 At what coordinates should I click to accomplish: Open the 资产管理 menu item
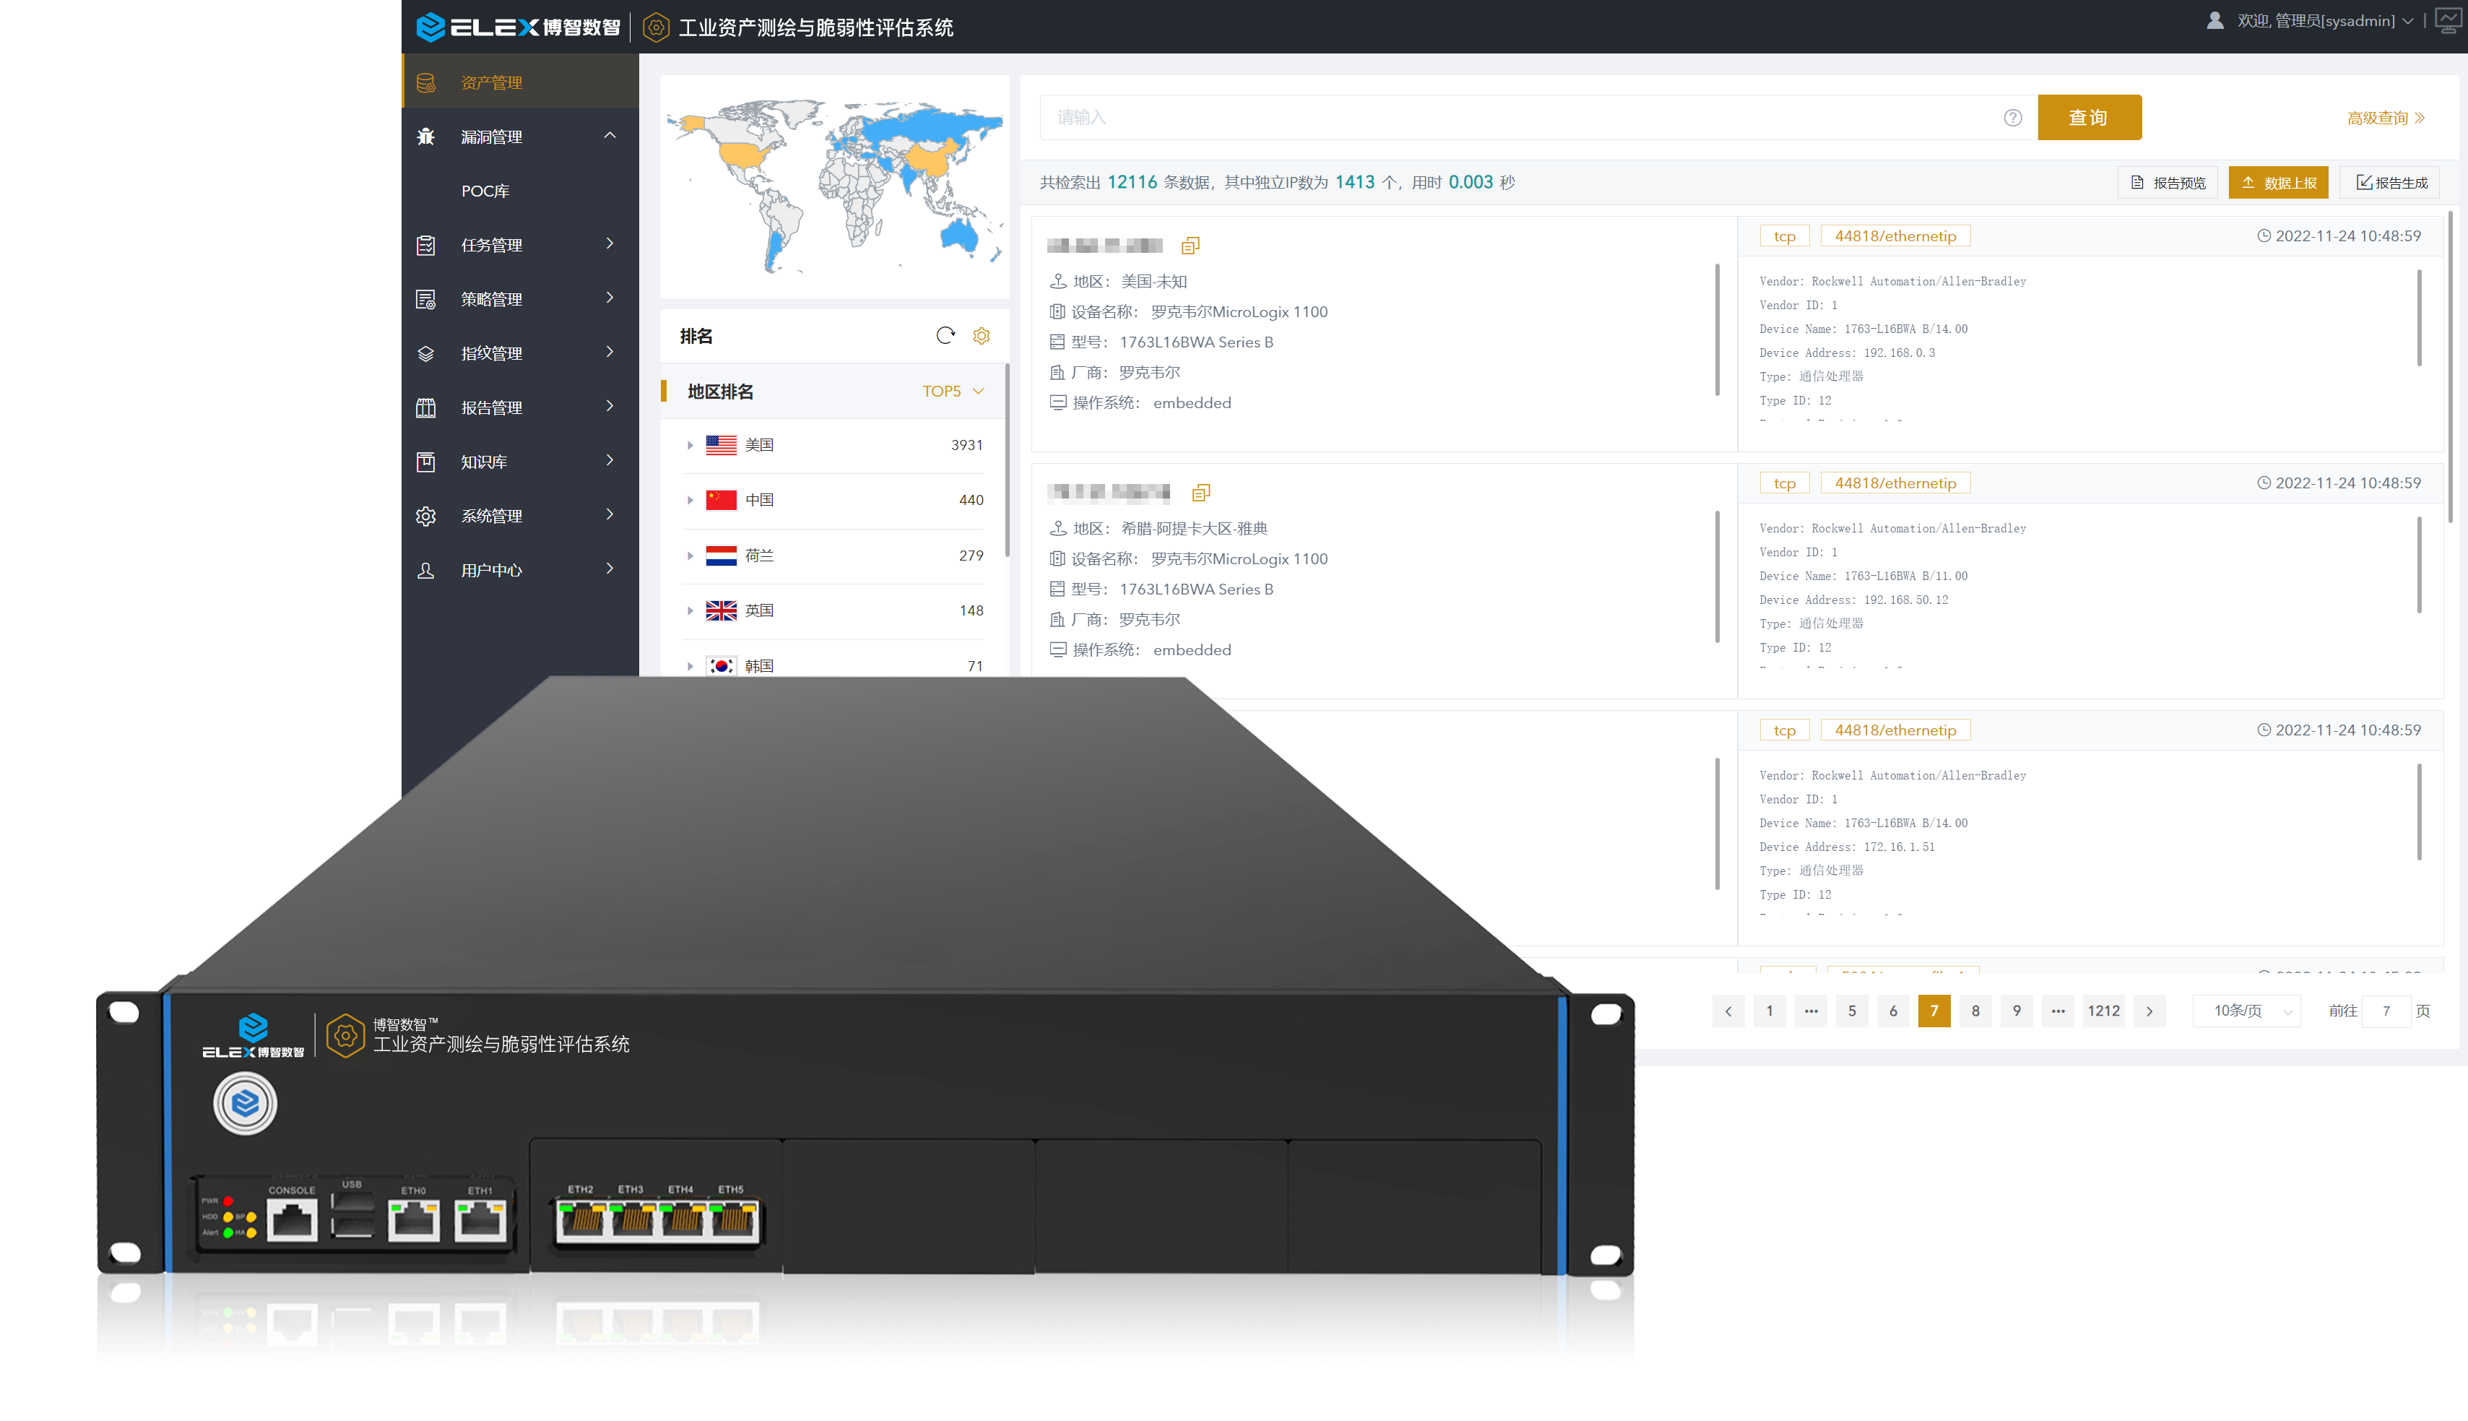click(x=492, y=82)
